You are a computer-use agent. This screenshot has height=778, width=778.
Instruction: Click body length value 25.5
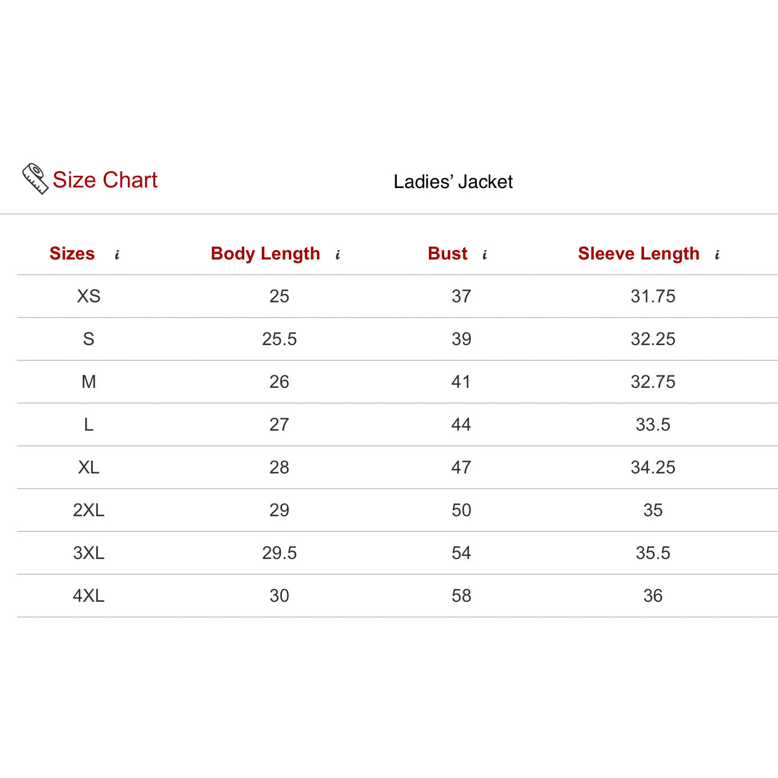coord(279,339)
